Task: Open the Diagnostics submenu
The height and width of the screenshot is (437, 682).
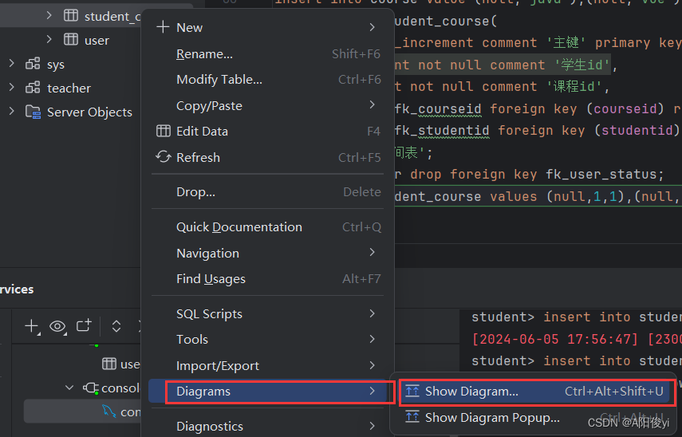Action: 372,426
